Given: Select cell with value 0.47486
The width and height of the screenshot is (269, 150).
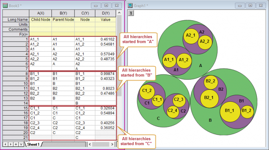Looking at the screenshot, I should 106,93.
